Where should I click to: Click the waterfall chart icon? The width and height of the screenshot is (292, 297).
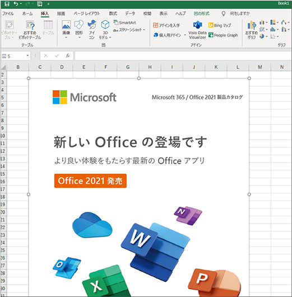[284, 22]
